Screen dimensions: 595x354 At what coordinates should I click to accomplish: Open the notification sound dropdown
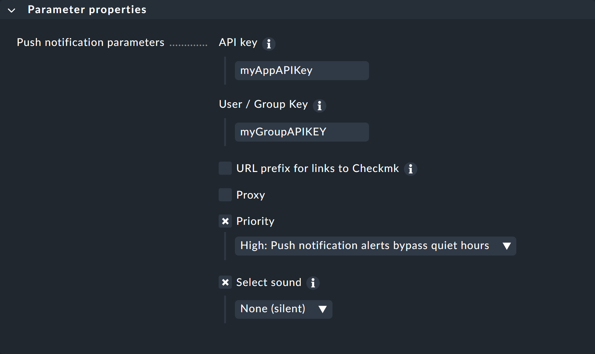pyautogui.click(x=283, y=309)
